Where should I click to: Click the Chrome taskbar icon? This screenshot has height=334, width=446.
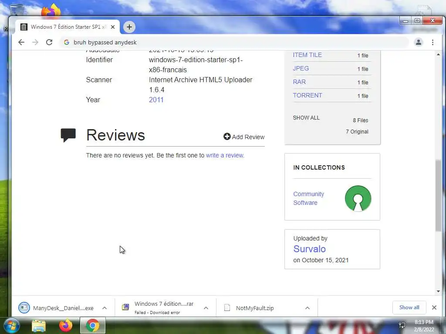point(92,325)
